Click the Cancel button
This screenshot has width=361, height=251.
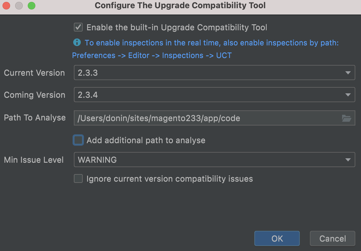pos(333,239)
